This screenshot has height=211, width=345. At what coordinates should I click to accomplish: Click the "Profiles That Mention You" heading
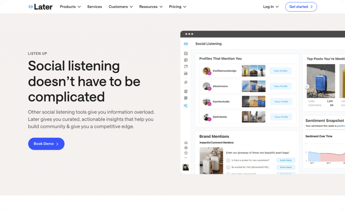(220, 59)
